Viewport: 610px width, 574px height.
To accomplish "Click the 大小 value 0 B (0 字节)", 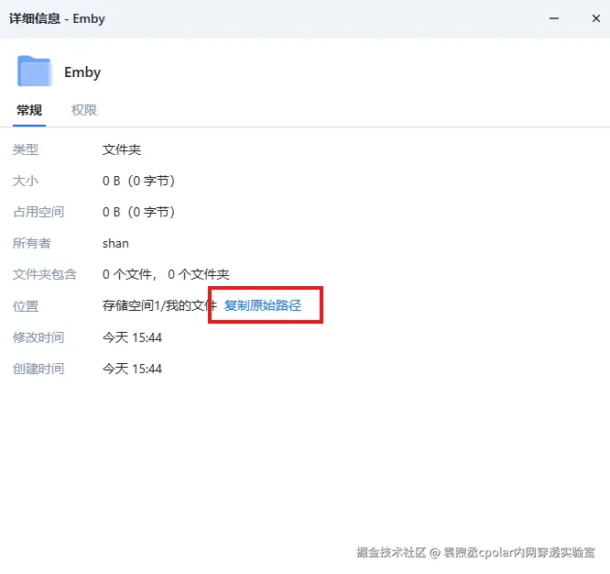I will [x=139, y=181].
